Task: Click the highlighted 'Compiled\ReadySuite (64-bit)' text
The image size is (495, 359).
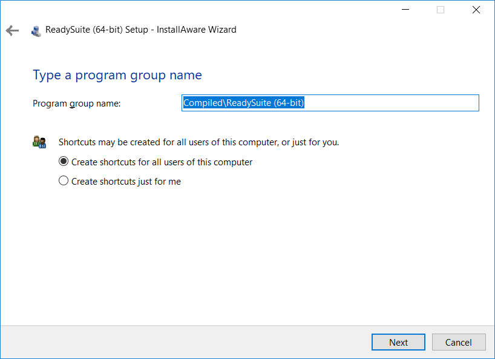Action: tap(243, 103)
